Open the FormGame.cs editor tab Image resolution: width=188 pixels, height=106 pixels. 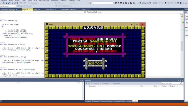point(51,9)
